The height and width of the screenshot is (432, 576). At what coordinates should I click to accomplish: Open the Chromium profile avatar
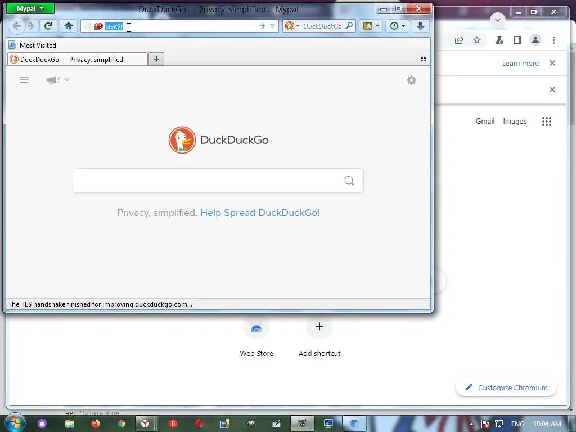pyautogui.click(x=535, y=40)
